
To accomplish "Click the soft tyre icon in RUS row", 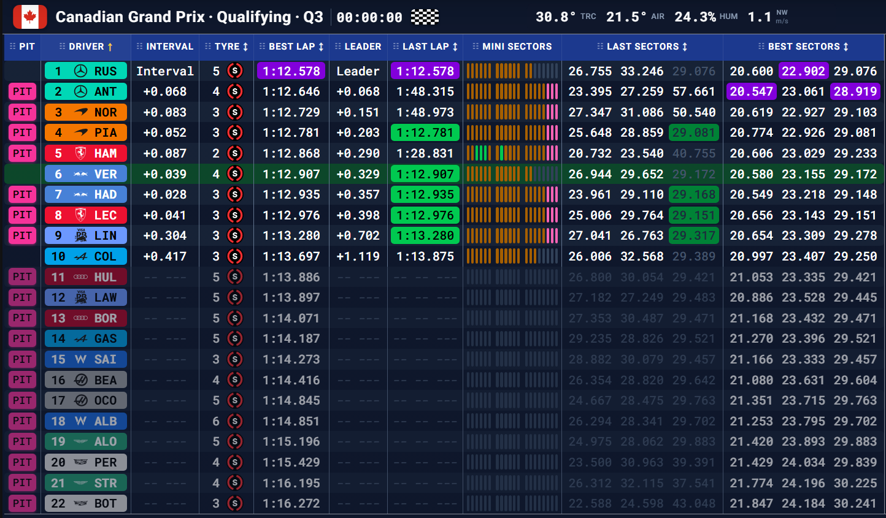I will point(234,71).
